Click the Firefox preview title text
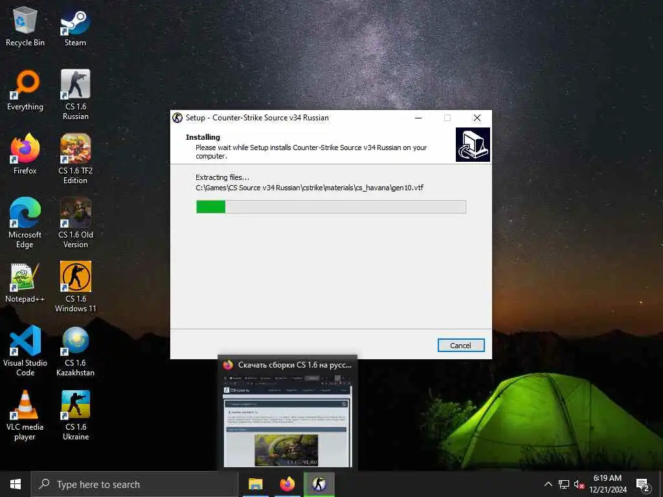The height and width of the screenshot is (497, 663). [x=295, y=365]
